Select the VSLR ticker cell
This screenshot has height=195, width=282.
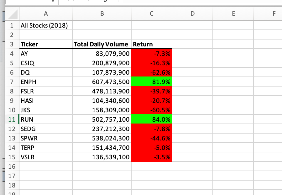point(46,157)
